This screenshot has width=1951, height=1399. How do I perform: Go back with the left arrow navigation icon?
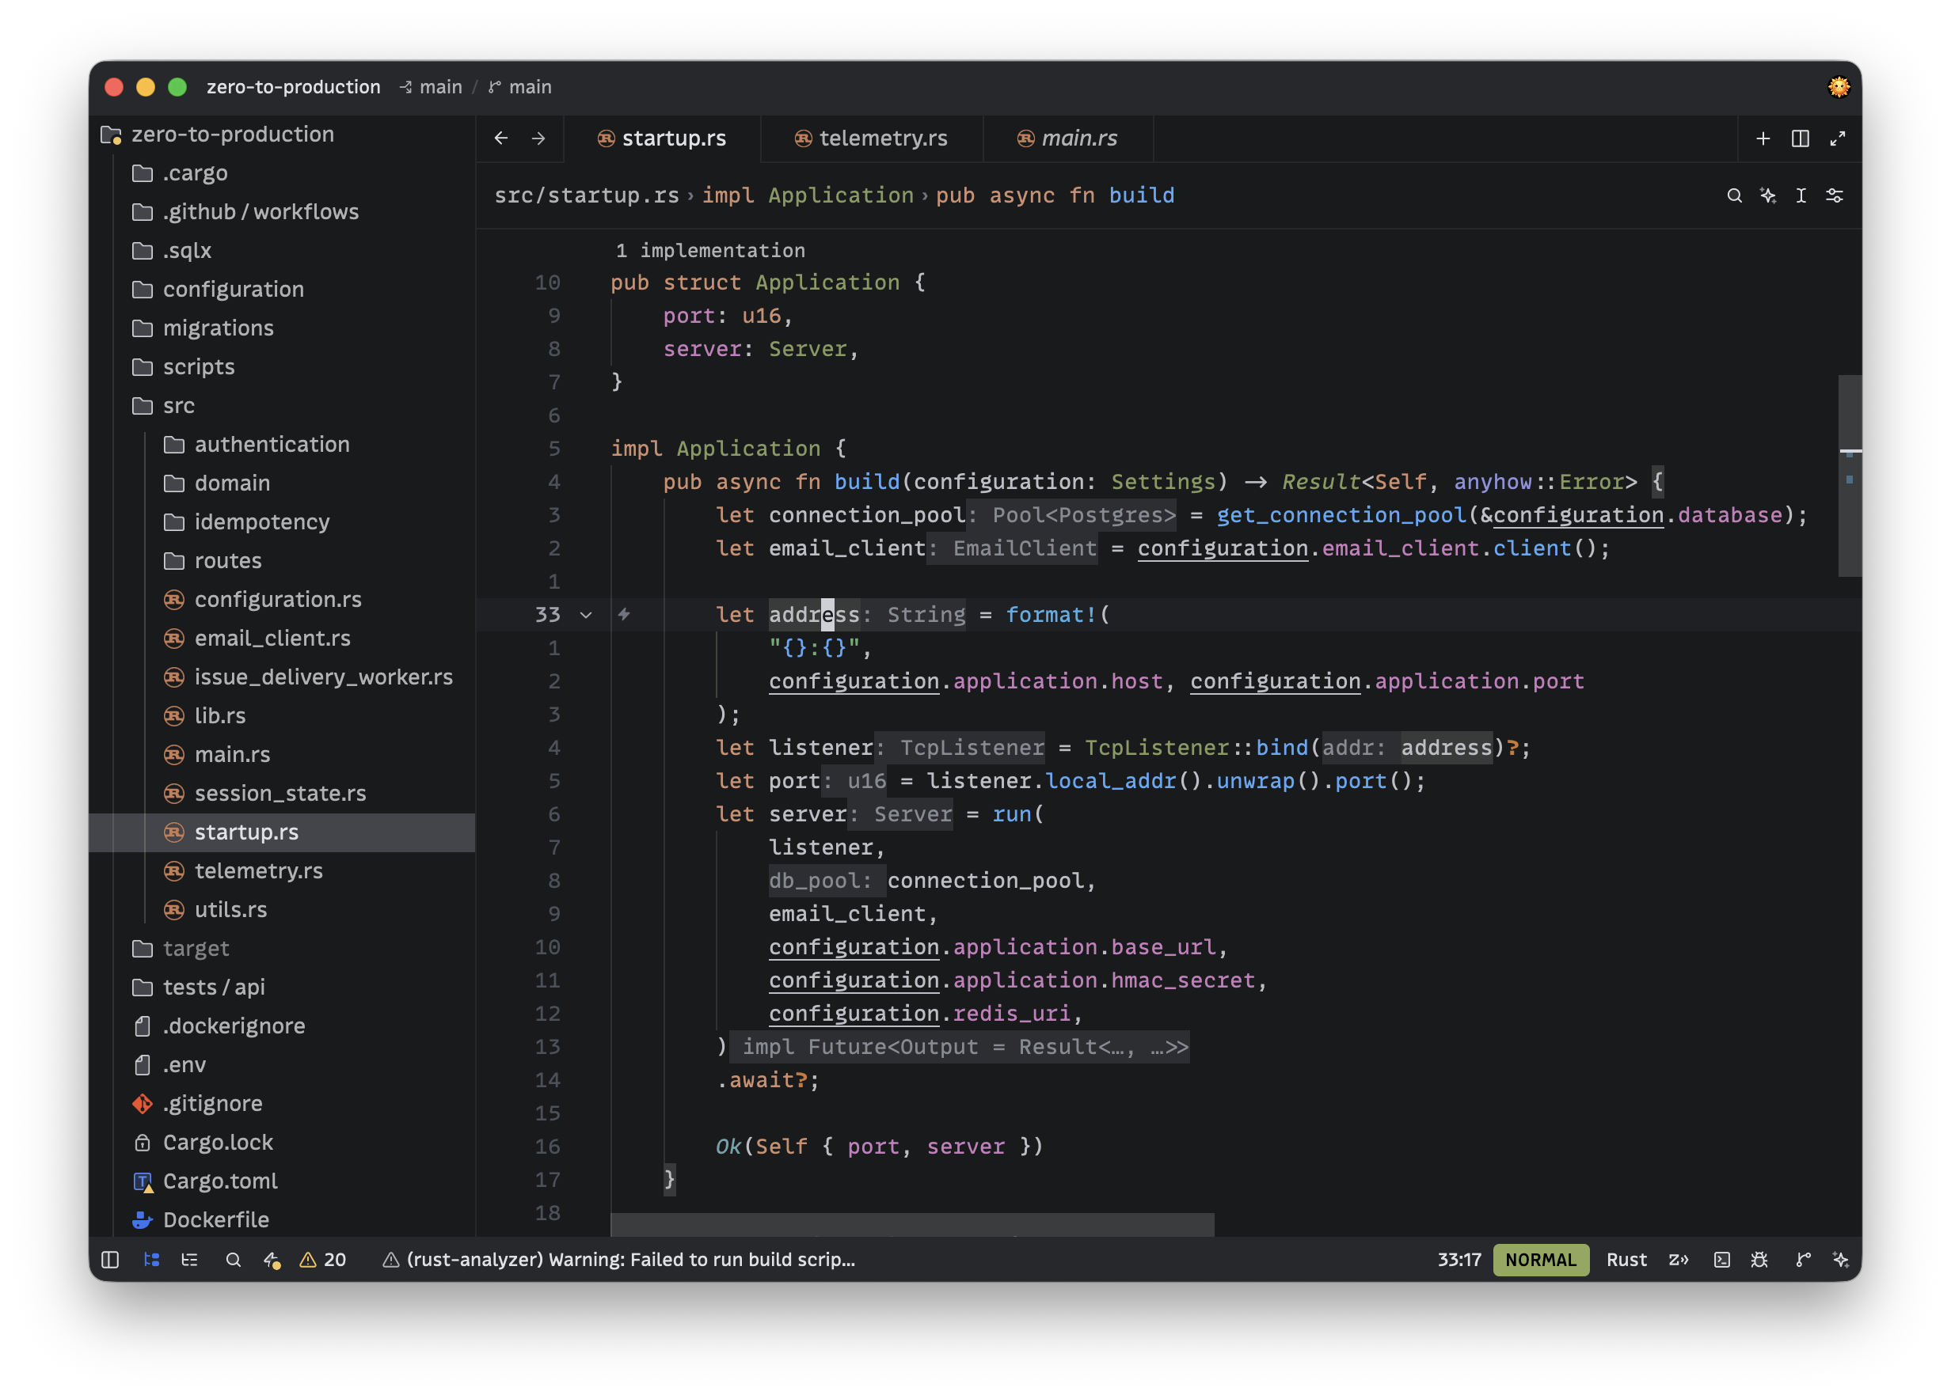click(x=500, y=138)
